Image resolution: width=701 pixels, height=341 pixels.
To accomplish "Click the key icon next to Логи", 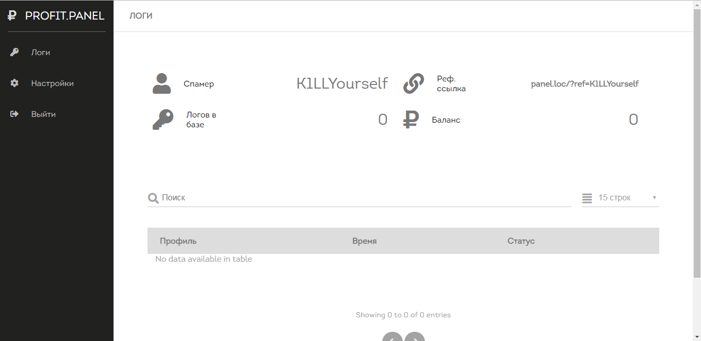I will [x=14, y=52].
